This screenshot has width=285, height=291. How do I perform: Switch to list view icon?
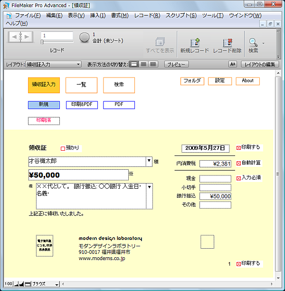click(143, 64)
